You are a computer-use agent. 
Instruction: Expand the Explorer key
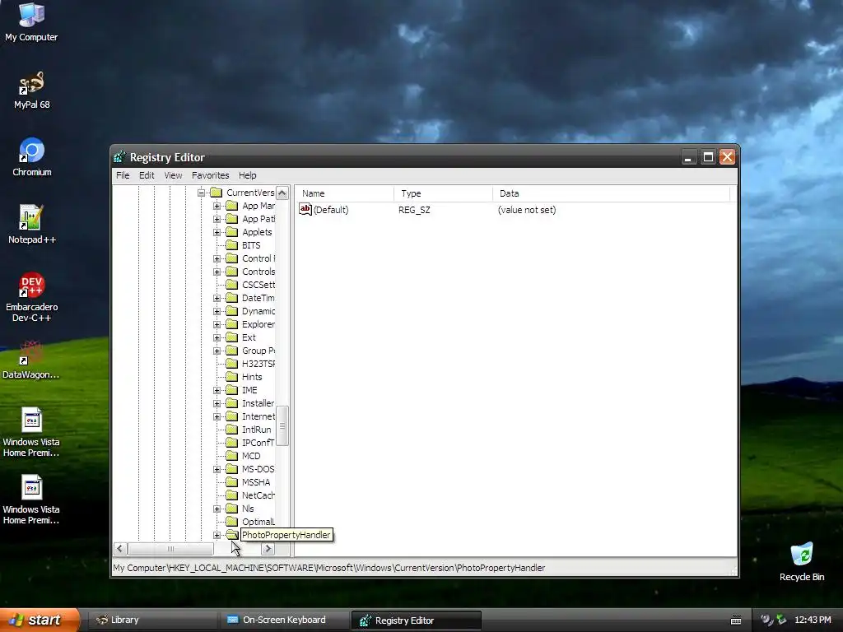coord(217,324)
